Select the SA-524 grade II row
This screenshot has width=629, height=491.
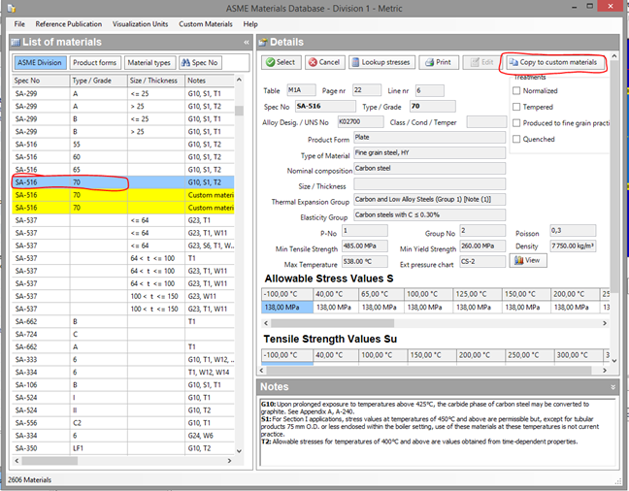(123, 410)
